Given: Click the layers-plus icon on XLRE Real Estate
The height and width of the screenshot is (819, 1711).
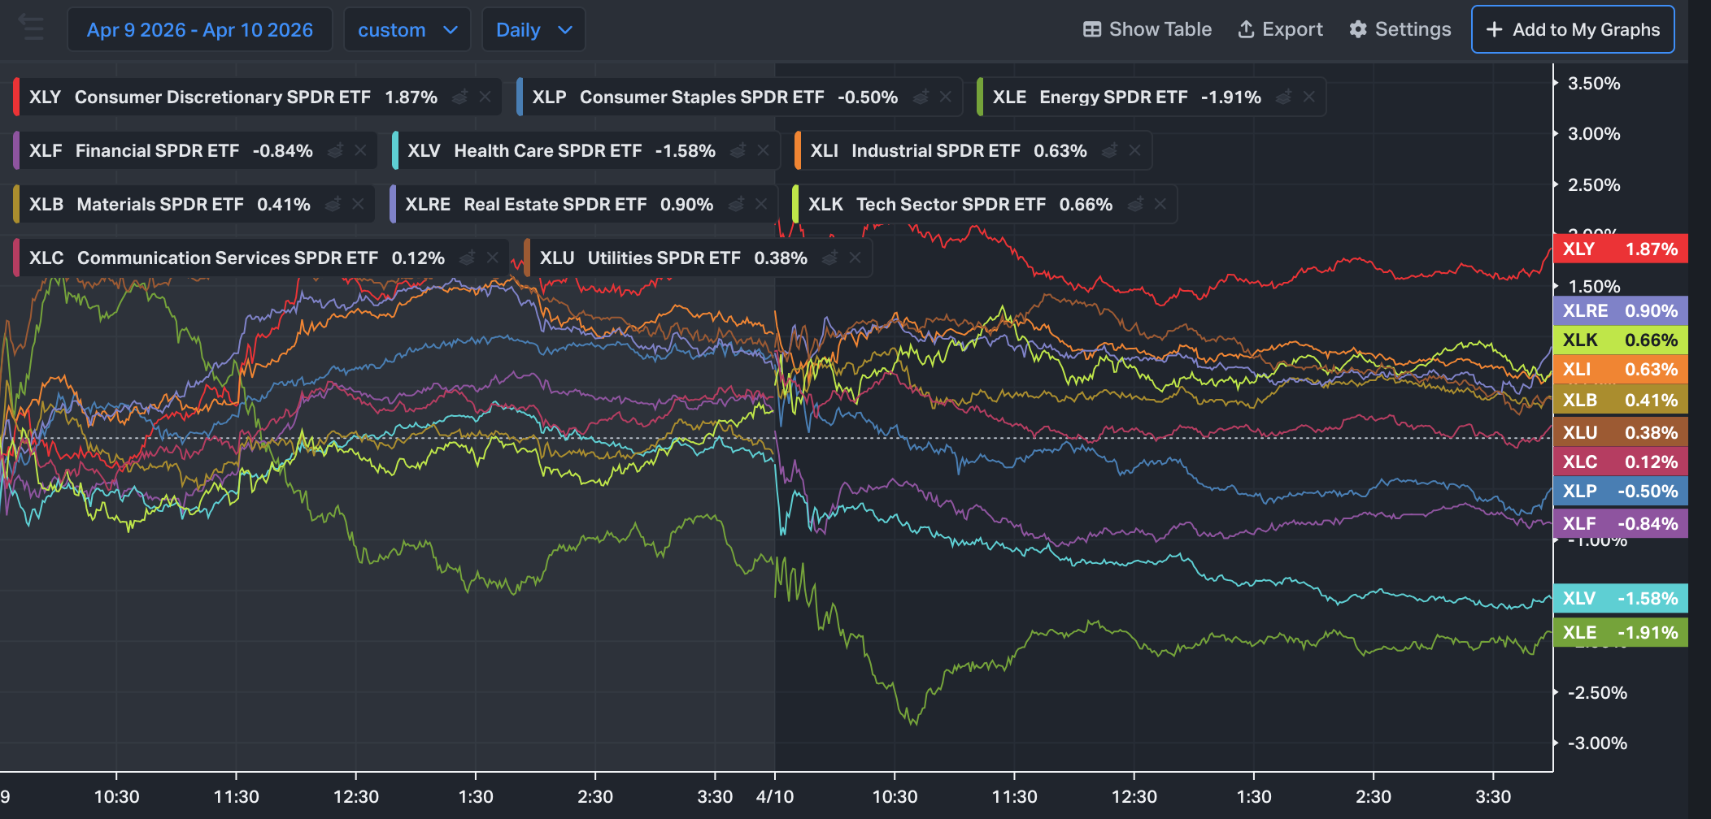Looking at the screenshot, I should point(736,204).
